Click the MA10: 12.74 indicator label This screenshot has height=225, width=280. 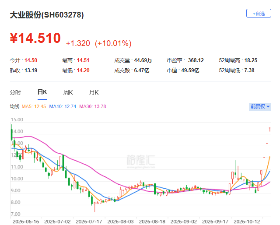point(63,106)
